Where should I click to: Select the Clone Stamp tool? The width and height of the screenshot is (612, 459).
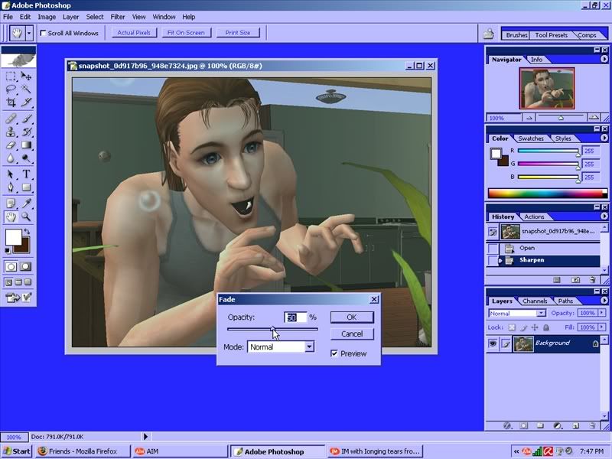tap(11, 132)
